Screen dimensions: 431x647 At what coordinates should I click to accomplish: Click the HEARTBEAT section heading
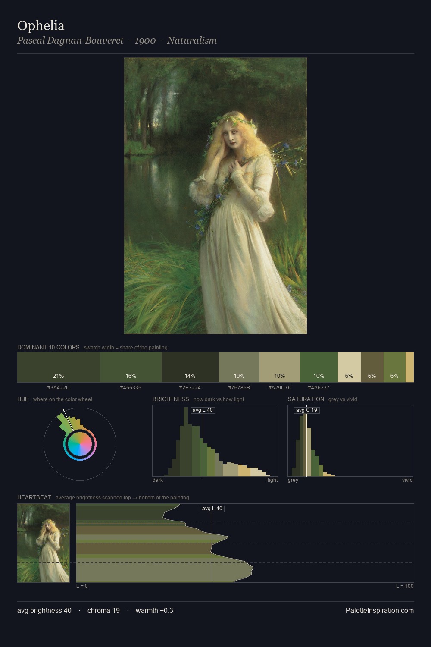click(x=34, y=497)
